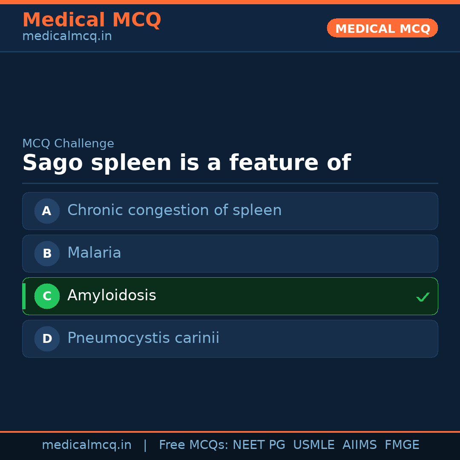This screenshot has height=460, width=460.
Task: Click the green letter C circle
Action: pyautogui.click(x=47, y=296)
